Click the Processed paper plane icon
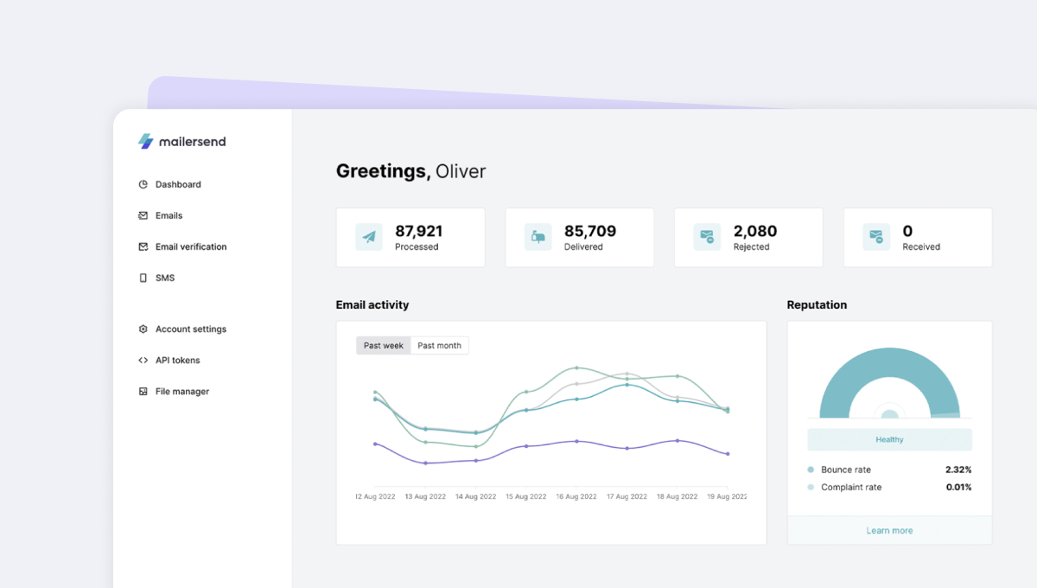The height and width of the screenshot is (588, 1037). [369, 237]
